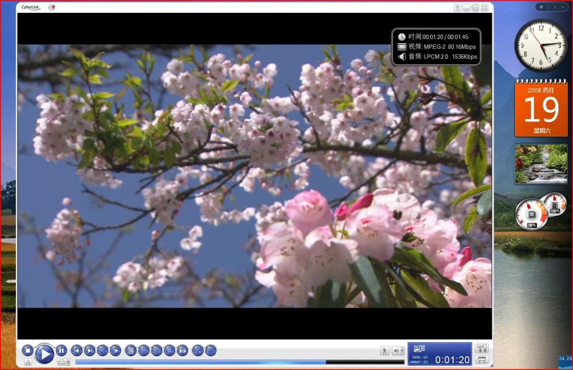This screenshot has height=370, width=573.
Task: Open the volume speaker dropdown
Action: (x=398, y=351)
